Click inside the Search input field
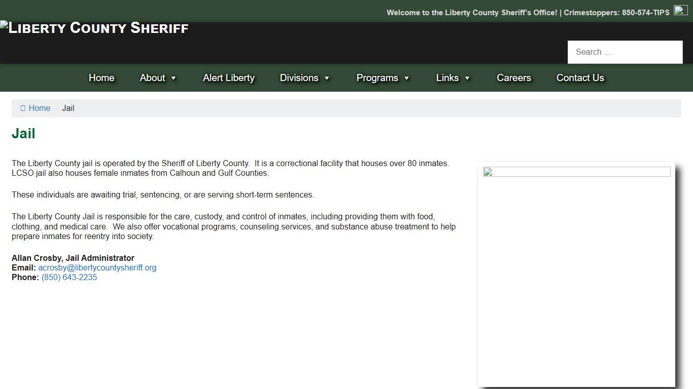 click(625, 52)
